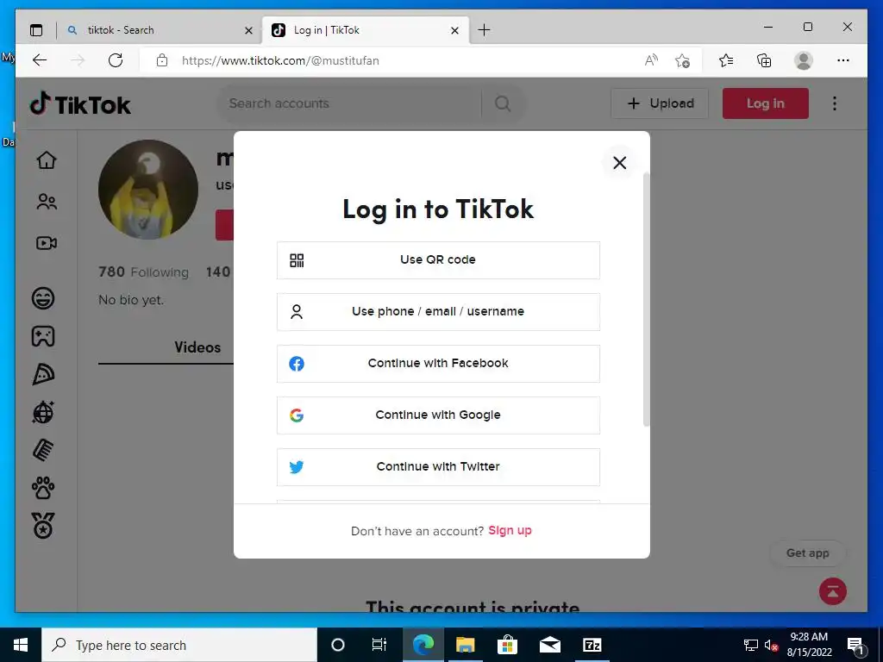Go to For You home icon

47,160
